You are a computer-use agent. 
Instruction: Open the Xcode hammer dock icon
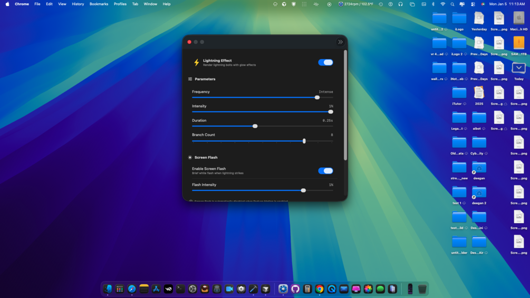[253, 289]
